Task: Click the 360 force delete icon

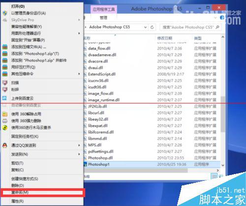Action: [x=5, y=121]
